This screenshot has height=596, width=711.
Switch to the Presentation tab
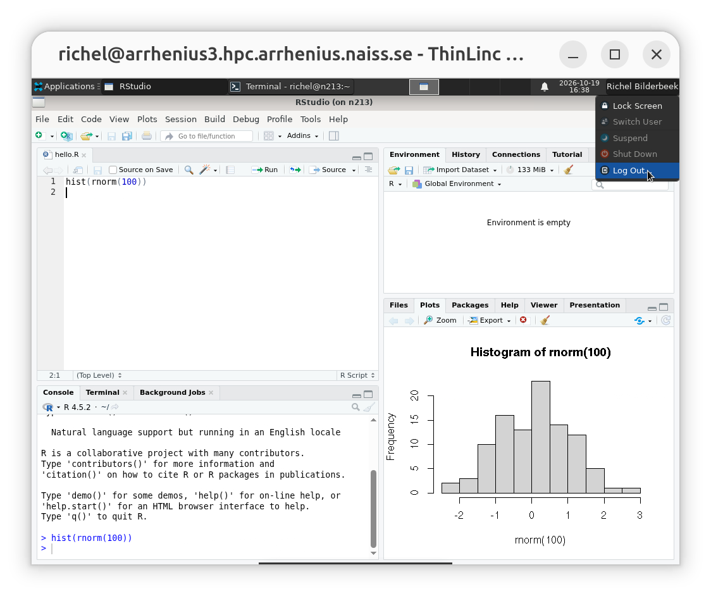[x=595, y=305]
